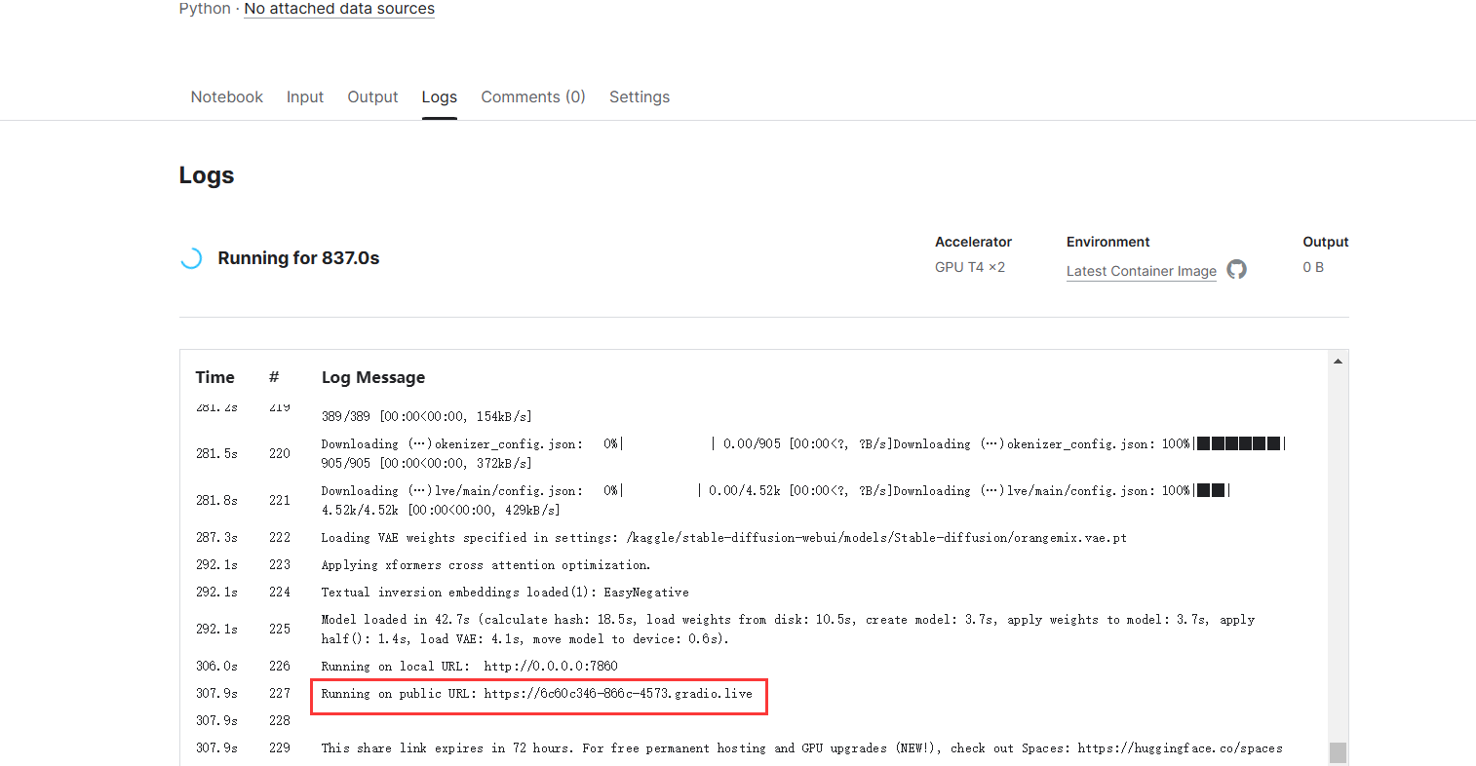1476x766 pixels.
Task: Select the Logs tab
Action: 439,96
